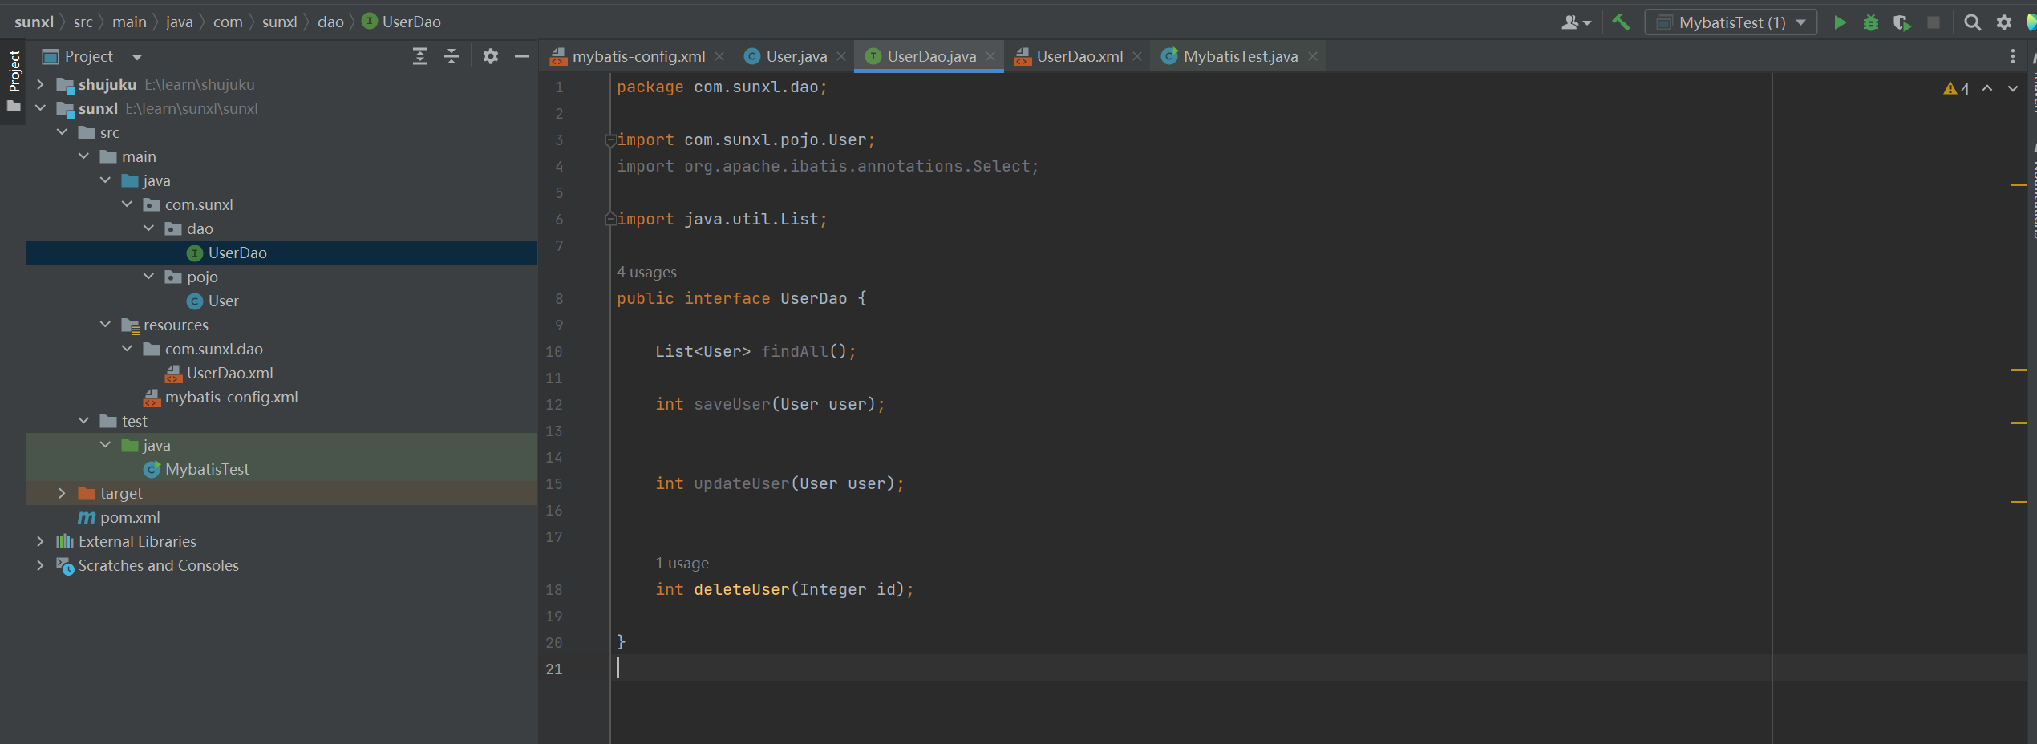Image resolution: width=2037 pixels, height=744 pixels.
Task: Run with coverage shield icon
Action: point(1901,22)
